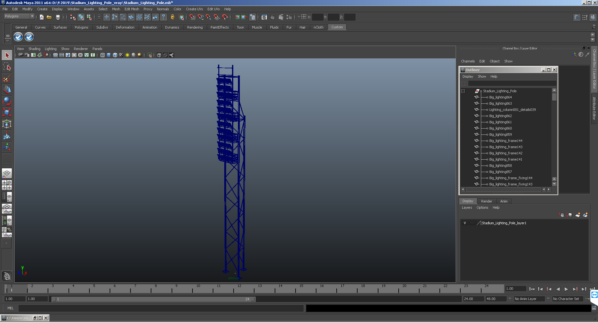
Task: Open Polygons menu set dropdown
Action: click(19, 16)
